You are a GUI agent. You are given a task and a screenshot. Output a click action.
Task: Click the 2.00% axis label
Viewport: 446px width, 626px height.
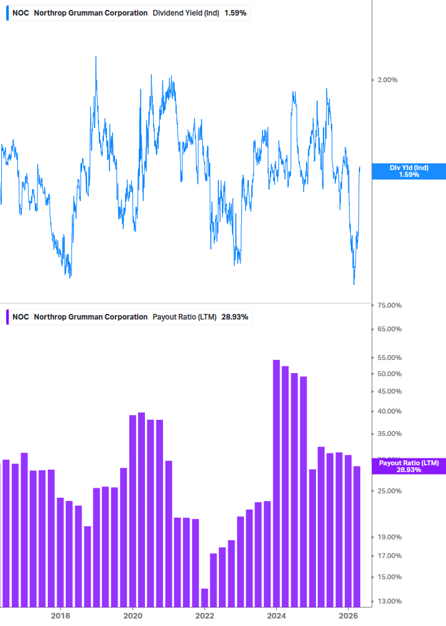point(388,80)
